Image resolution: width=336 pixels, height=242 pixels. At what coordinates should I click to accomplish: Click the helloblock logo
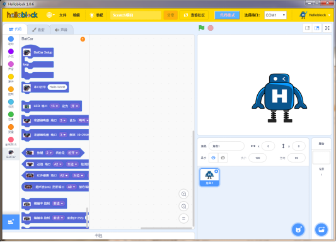click(22, 14)
